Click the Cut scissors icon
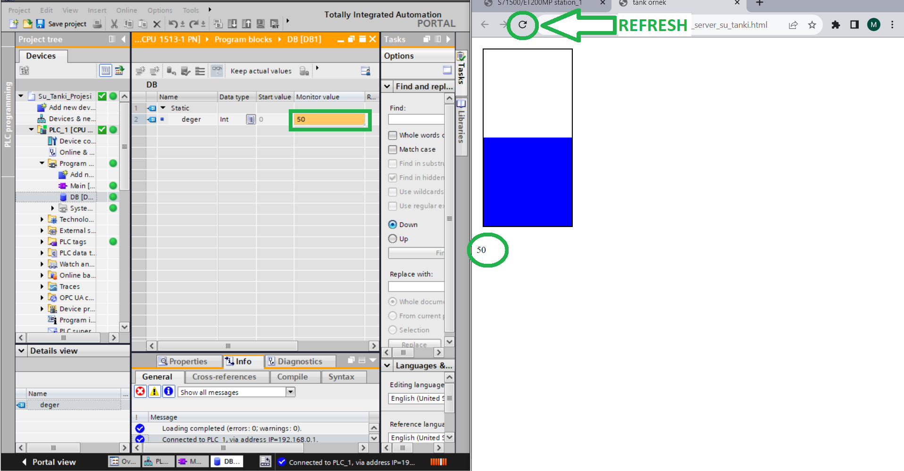 pyautogui.click(x=114, y=24)
